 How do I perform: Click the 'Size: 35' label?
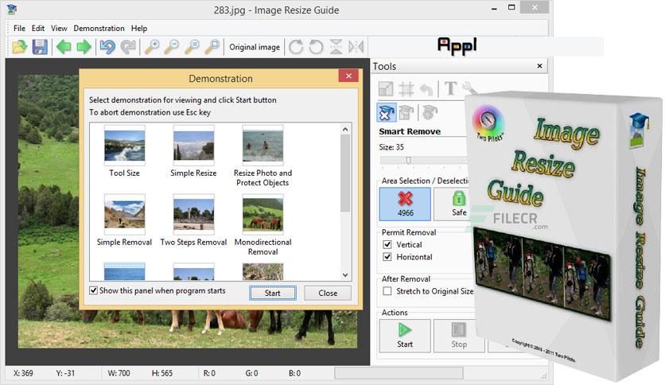click(x=391, y=147)
